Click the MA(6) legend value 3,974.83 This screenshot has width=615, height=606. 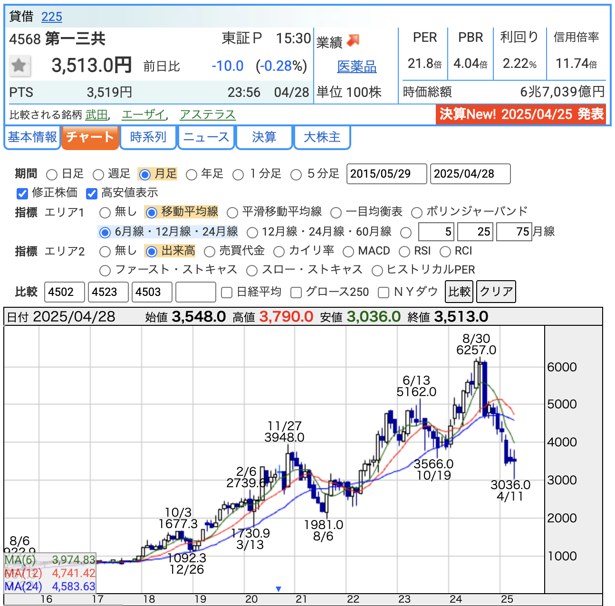(x=74, y=560)
